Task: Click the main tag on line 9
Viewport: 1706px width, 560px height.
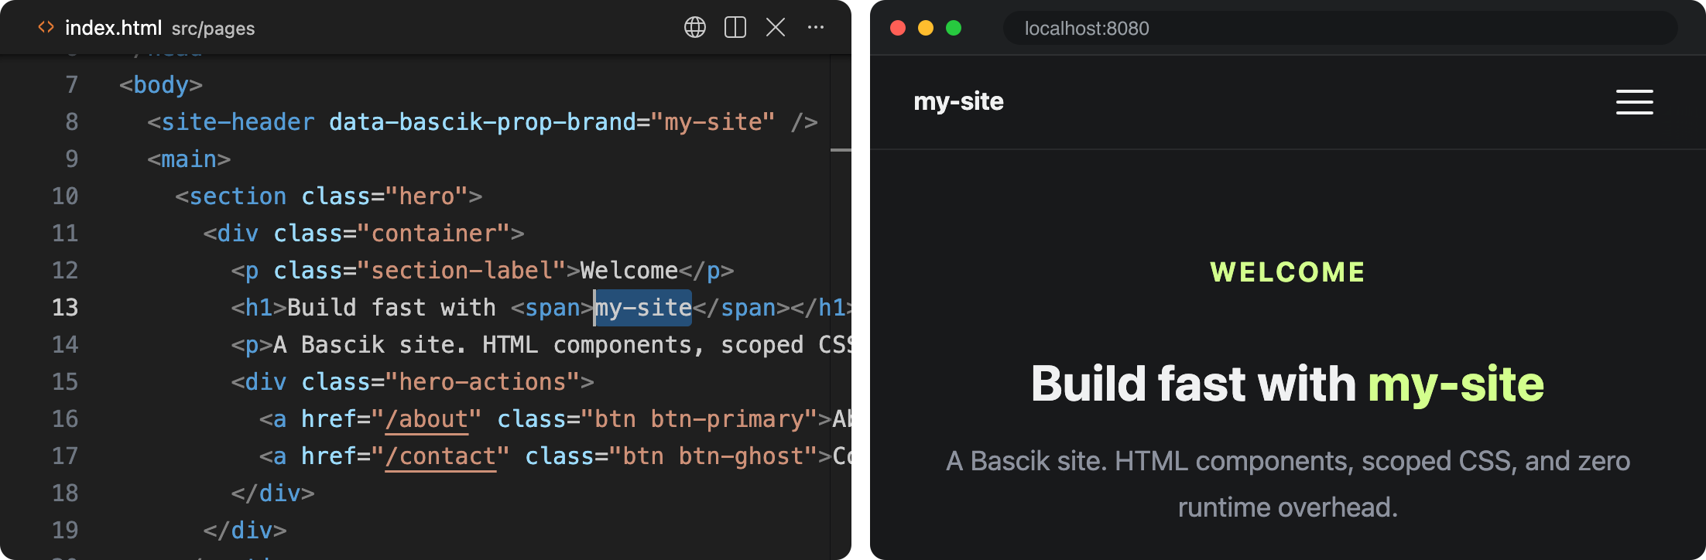Action: [x=189, y=159]
